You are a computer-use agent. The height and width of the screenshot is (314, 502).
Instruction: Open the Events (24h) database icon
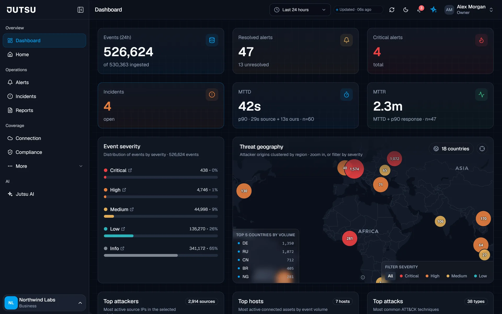click(212, 40)
